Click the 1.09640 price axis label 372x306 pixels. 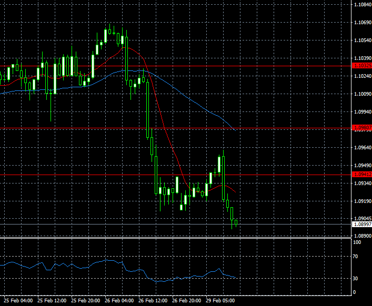pyautogui.click(x=363, y=147)
